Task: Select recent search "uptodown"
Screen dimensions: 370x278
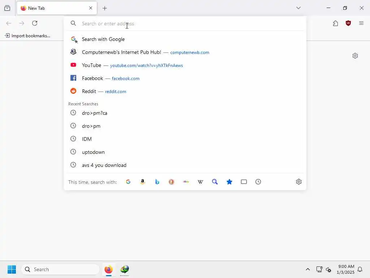Action: click(185, 152)
